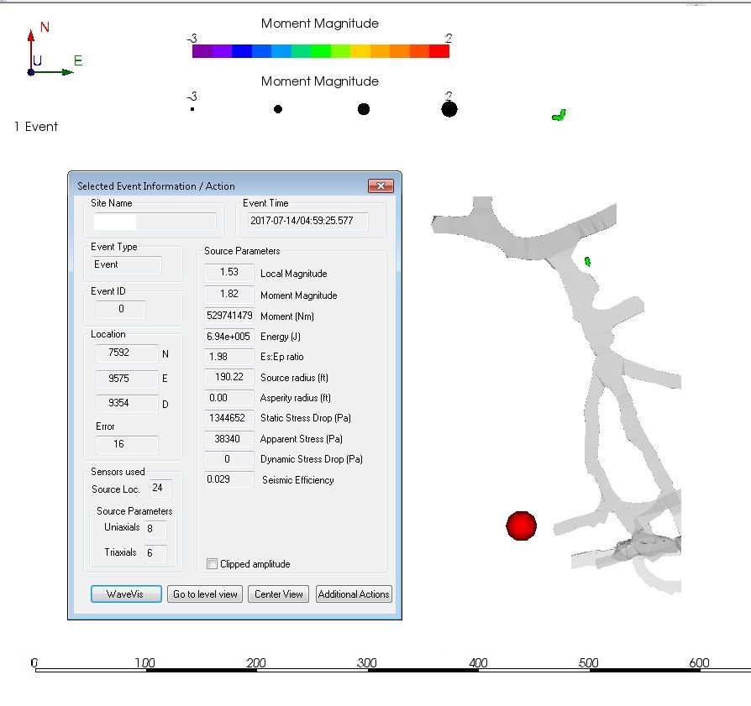Click the red seismic event sphere
The width and height of the screenshot is (751, 706).
tap(521, 526)
